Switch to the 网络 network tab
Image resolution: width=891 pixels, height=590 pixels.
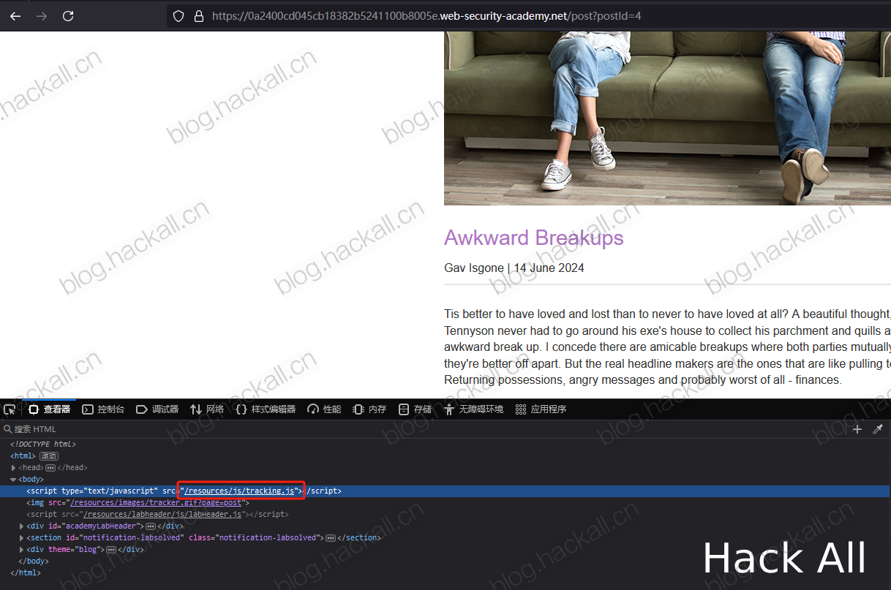coord(207,409)
